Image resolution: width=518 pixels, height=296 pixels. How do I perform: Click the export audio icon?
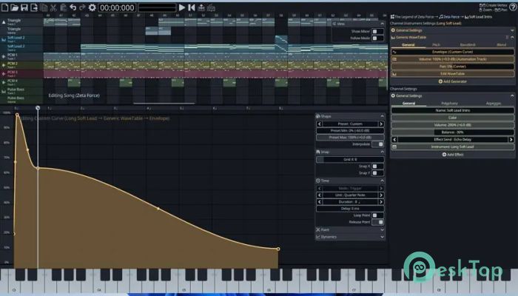tap(201, 7)
